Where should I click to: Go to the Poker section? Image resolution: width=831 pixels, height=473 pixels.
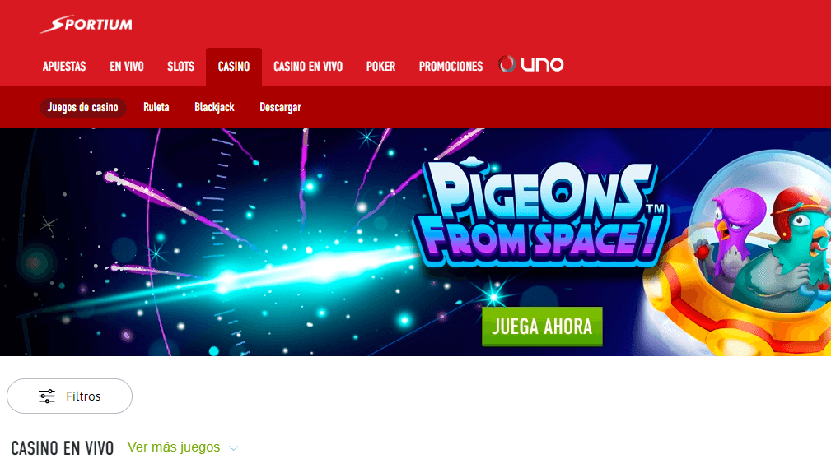380,67
